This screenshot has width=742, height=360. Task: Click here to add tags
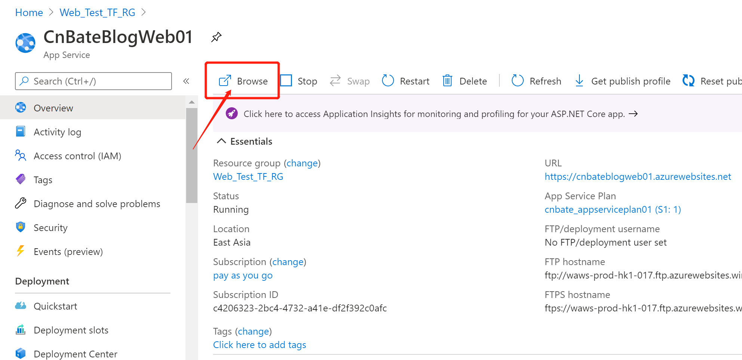click(x=259, y=345)
